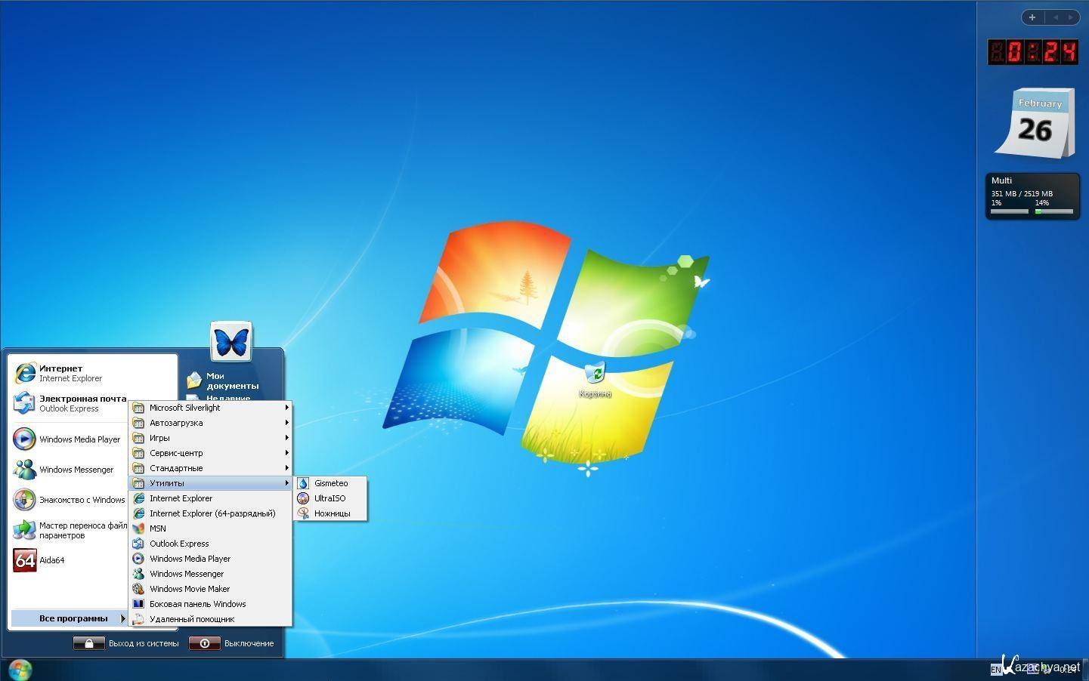Open Internet Explorer (64-разрядный) entry
Viewport: 1089px width, 681px height.
(x=211, y=513)
